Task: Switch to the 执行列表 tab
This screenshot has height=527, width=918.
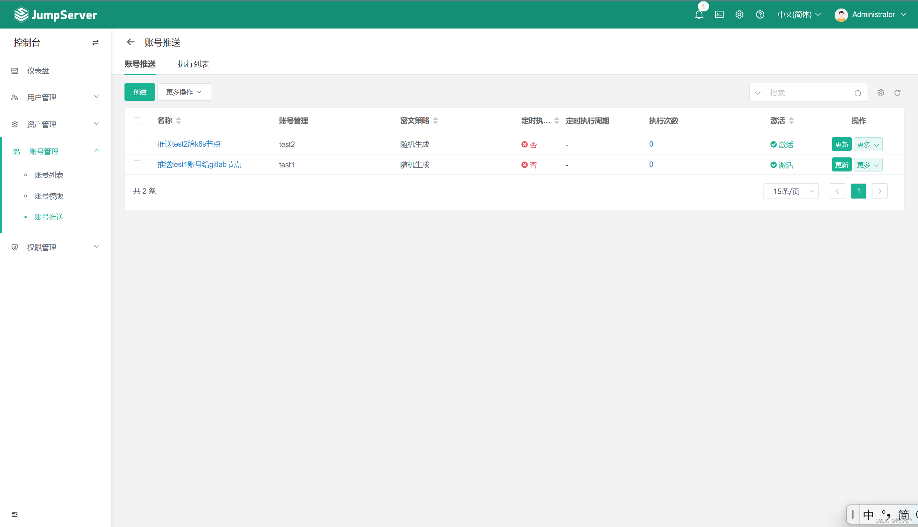Action: (193, 64)
